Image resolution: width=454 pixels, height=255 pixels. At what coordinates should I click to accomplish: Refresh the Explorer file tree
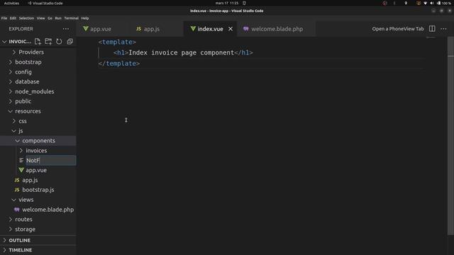[59, 42]
